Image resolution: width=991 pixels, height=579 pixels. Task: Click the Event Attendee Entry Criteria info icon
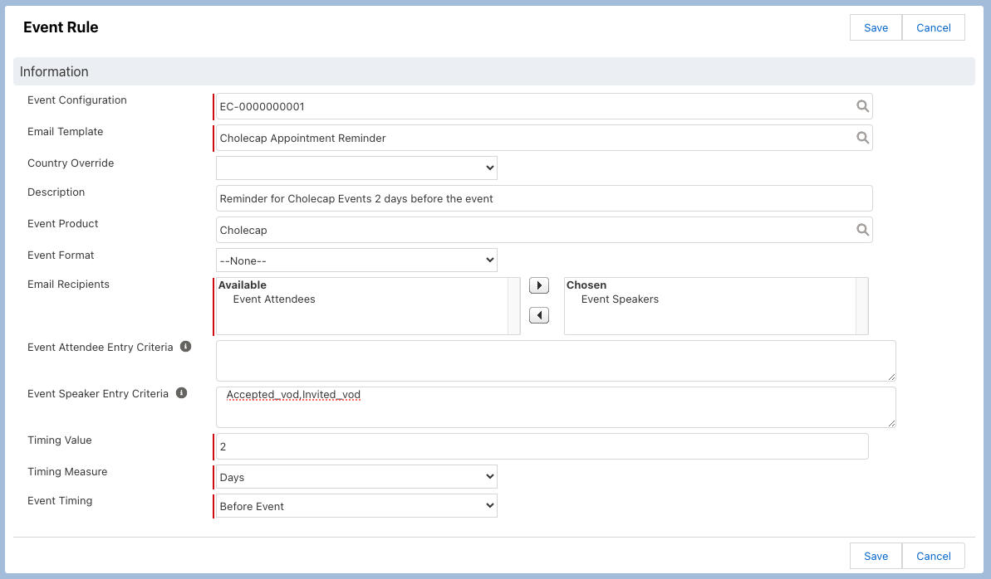[185, 347]
